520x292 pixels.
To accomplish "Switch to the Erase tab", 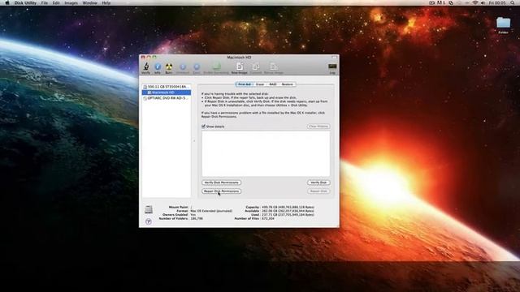I will tap(260, 84).
